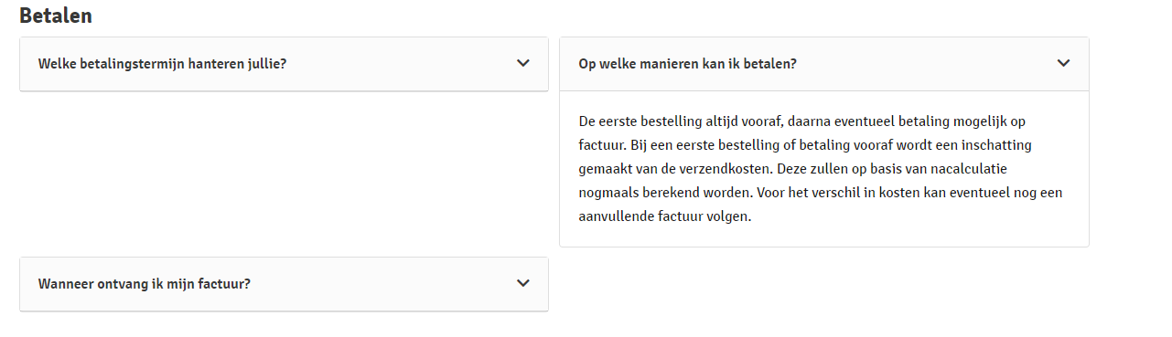
Task: Expand the betalingstermijn question chevron
Action: [523, 64]
